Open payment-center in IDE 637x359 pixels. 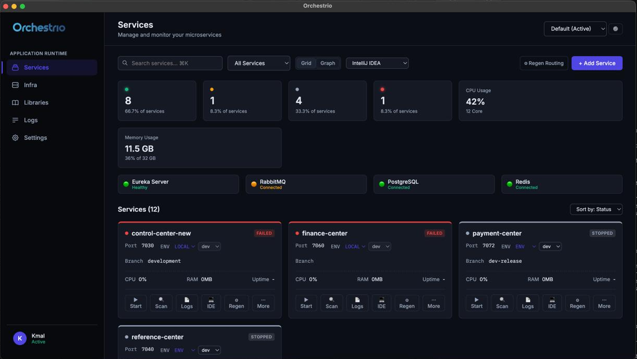coord(552,303)
